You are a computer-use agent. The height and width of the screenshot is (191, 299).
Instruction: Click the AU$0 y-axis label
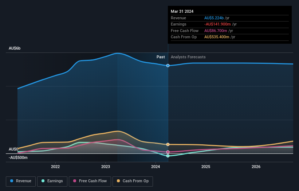pos(13,149)
